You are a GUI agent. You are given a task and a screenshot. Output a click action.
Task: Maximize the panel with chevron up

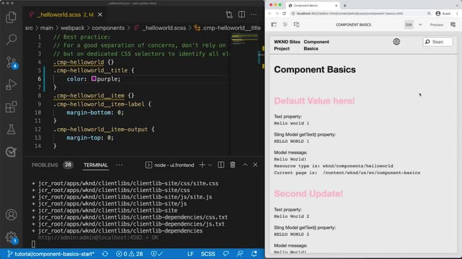(245, 165)
